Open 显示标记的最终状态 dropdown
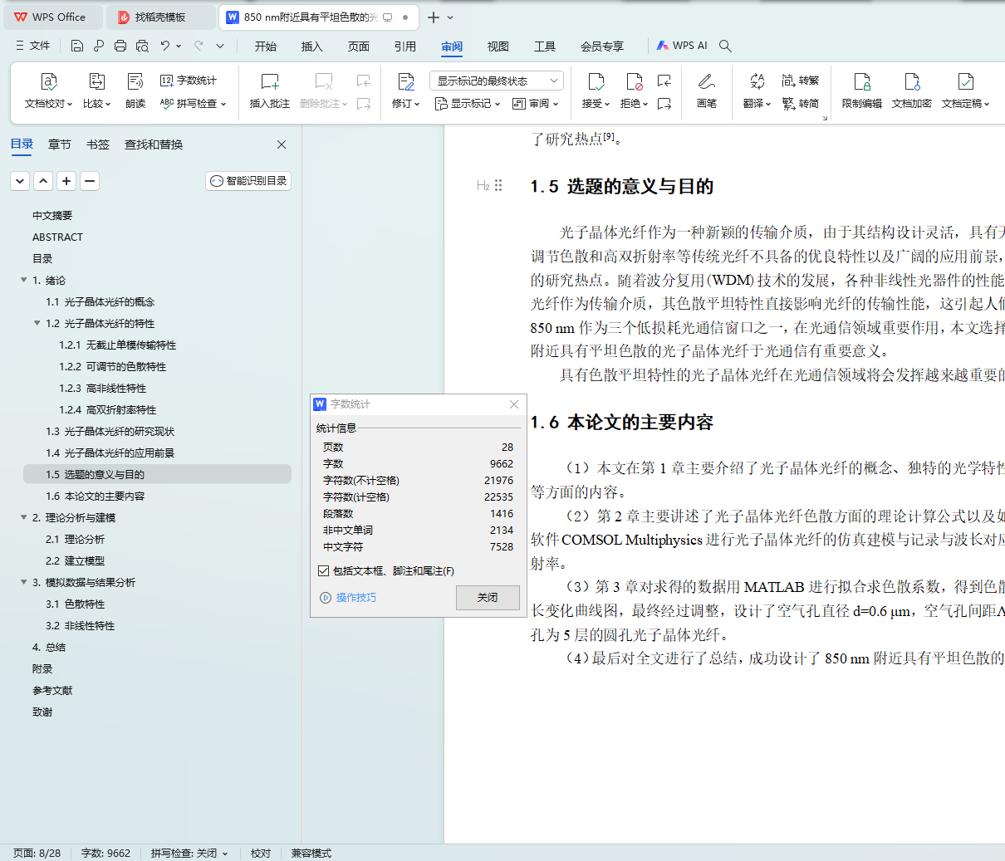Screen dimensions: 1005x861 pyautogui.click(x=497, y=81)
